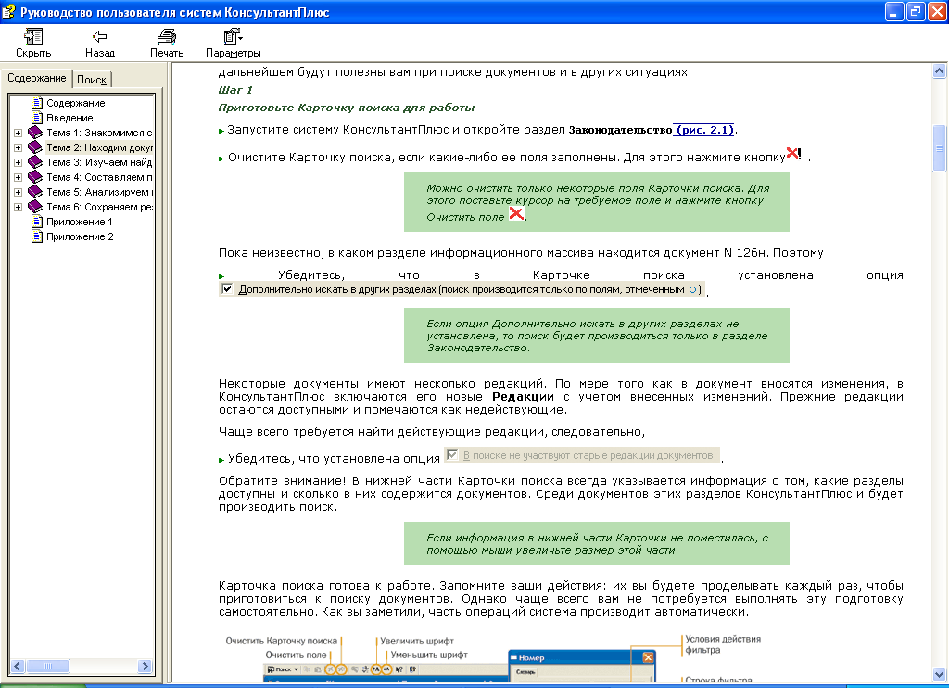The image size is (949, 688).
Task: Click the Увеличить шрифт label in figure
Action: [417, 641]
